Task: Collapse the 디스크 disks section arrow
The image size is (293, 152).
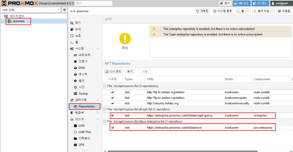Action: [x=98, y=119]
